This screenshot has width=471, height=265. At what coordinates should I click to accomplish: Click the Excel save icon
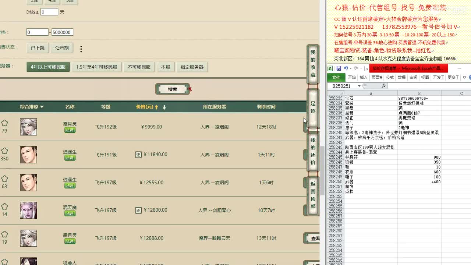[339, 68]
